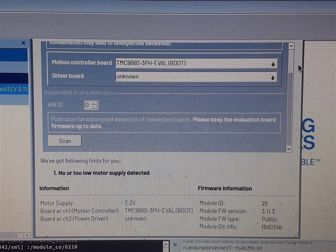
Task: Click the Module ID value 26
Action: pyautogui.click(x=265, y=203)
